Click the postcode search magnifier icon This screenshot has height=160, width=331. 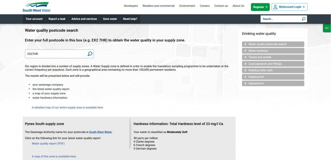pyautogui.click(x=90, y=54)
